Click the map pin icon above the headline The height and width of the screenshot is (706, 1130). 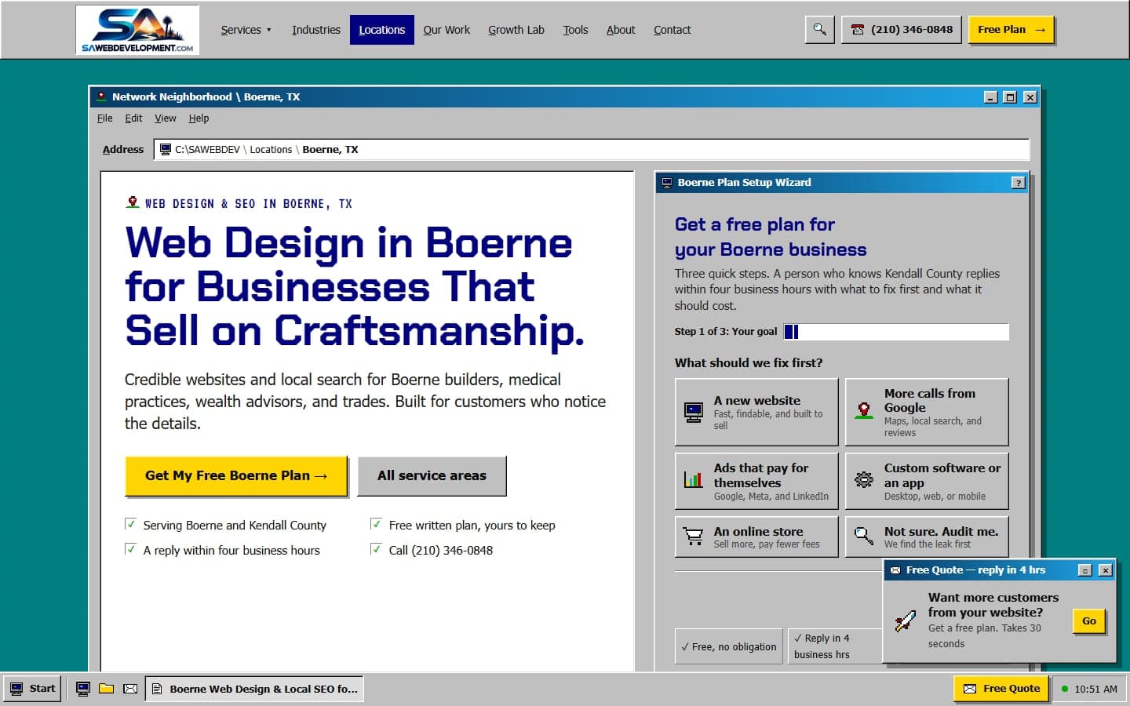[x=133, y=202]
